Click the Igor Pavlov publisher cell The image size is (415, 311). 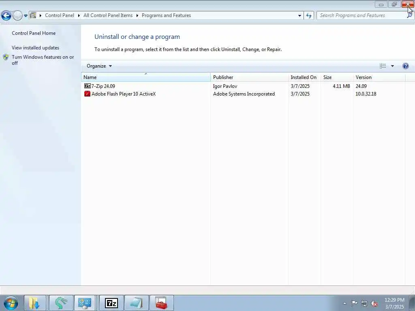pos(225,86)
